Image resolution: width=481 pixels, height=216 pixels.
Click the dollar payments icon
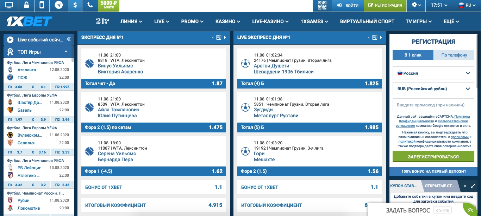tap(75, 5)
